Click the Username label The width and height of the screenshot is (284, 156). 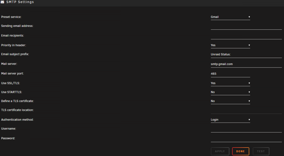click(x=9, y=129)
